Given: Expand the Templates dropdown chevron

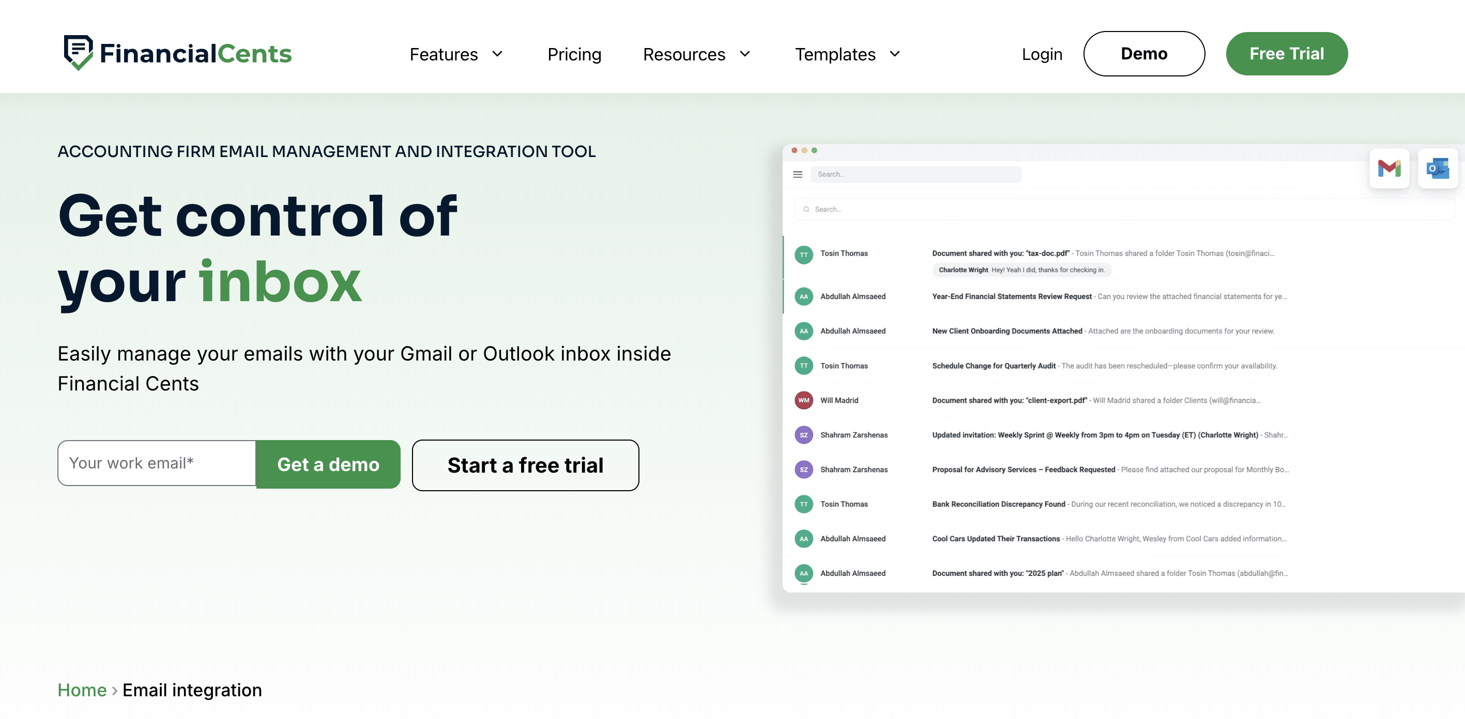Looking at the screenshot, I should [x=895, y=54].
